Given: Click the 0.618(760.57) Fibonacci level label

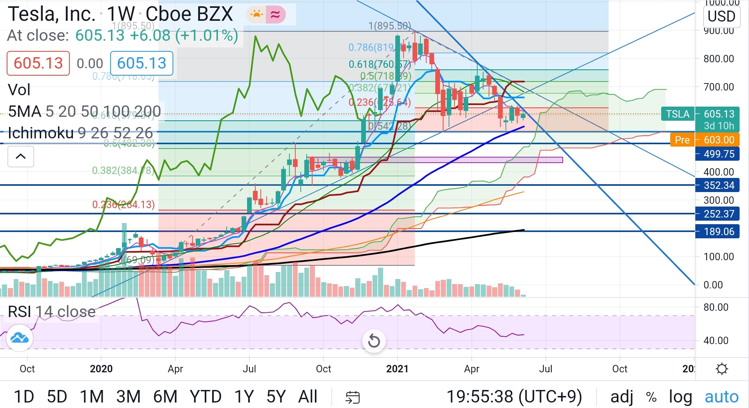Looking at the screenshot, I should point(380,64).
